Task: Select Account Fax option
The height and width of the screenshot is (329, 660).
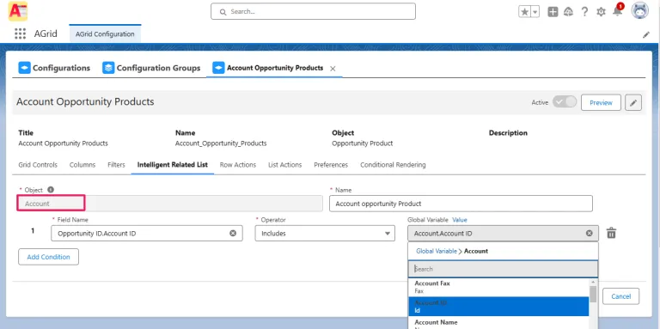Action: pos(498,287)
